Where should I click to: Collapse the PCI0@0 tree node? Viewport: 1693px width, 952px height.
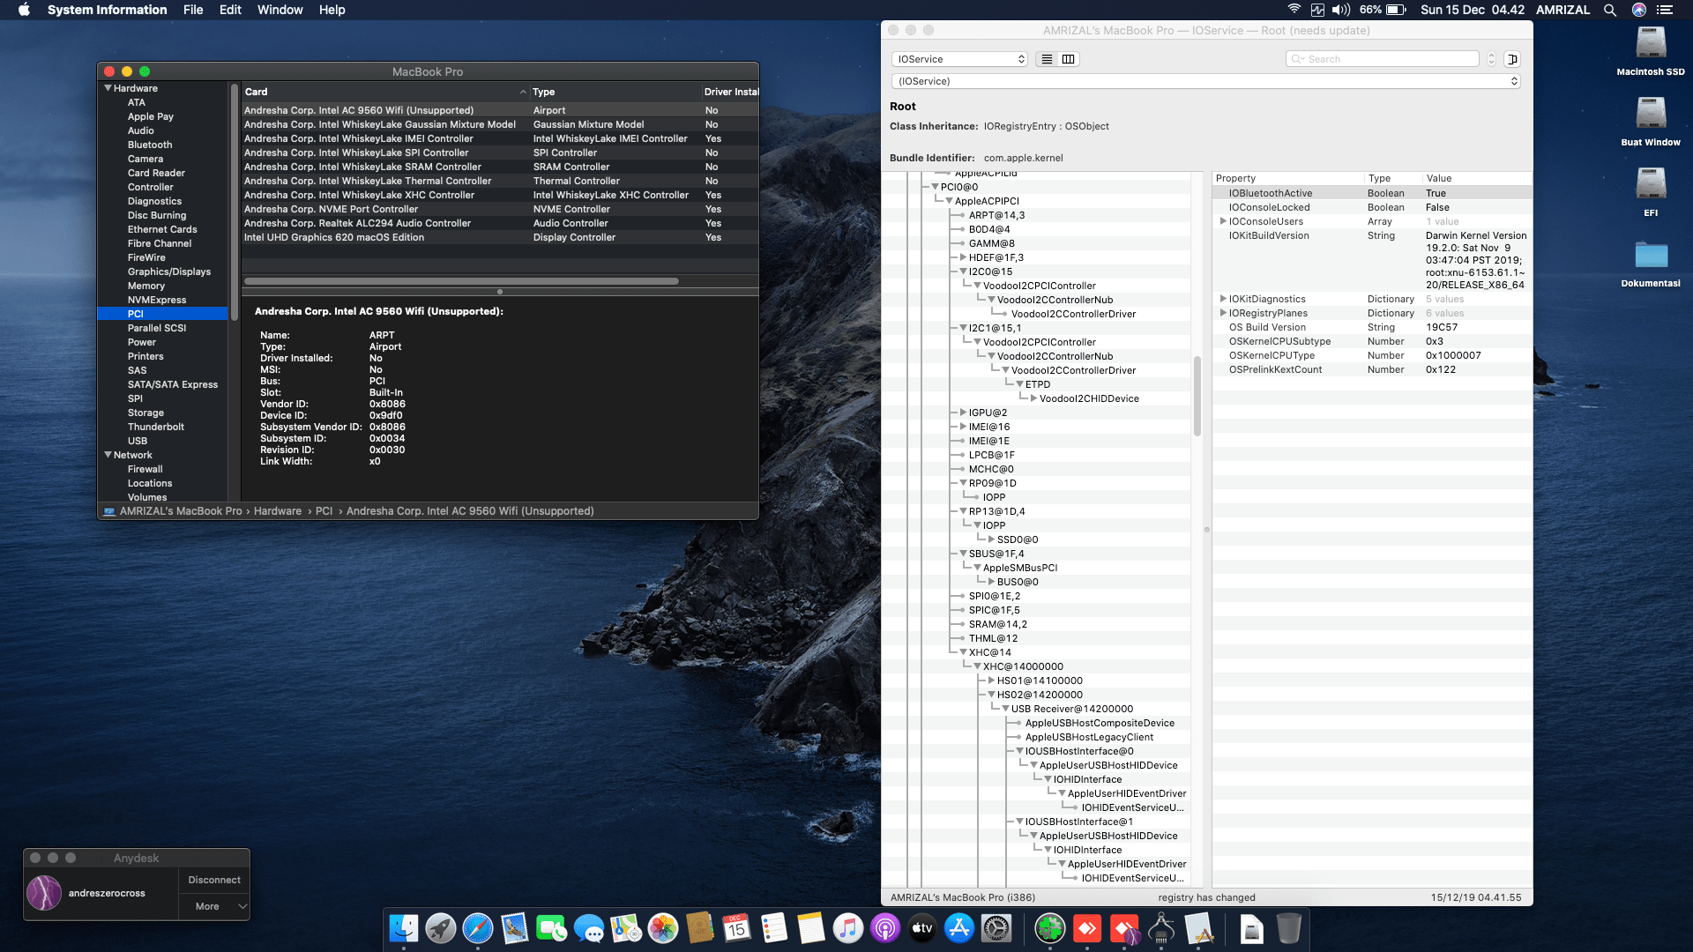[933, 186]
